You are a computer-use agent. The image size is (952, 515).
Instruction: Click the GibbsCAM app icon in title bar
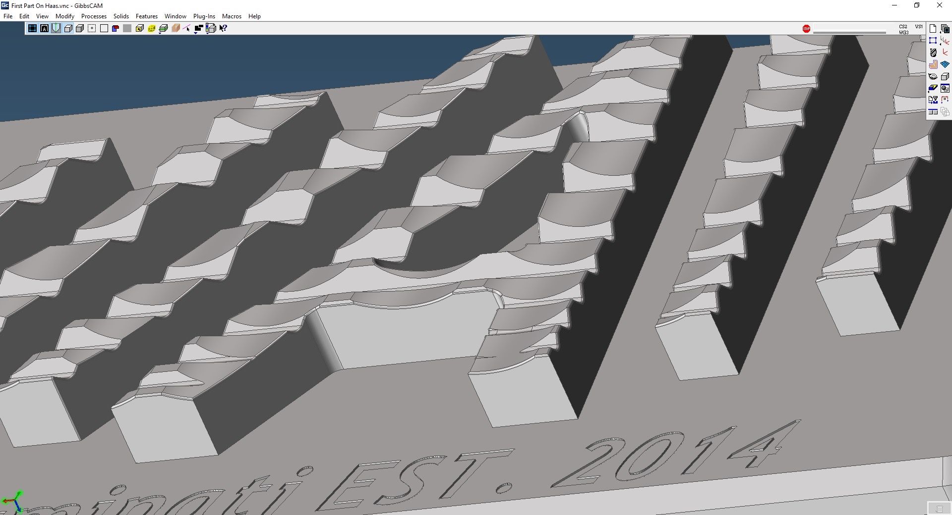[x=5, y=5]
